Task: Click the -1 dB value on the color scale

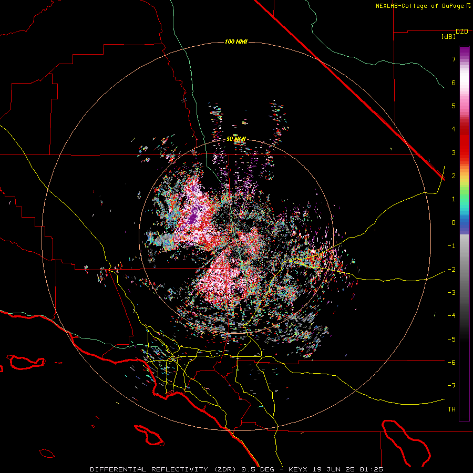Action: pyautogui.click(x=451, y=246)
